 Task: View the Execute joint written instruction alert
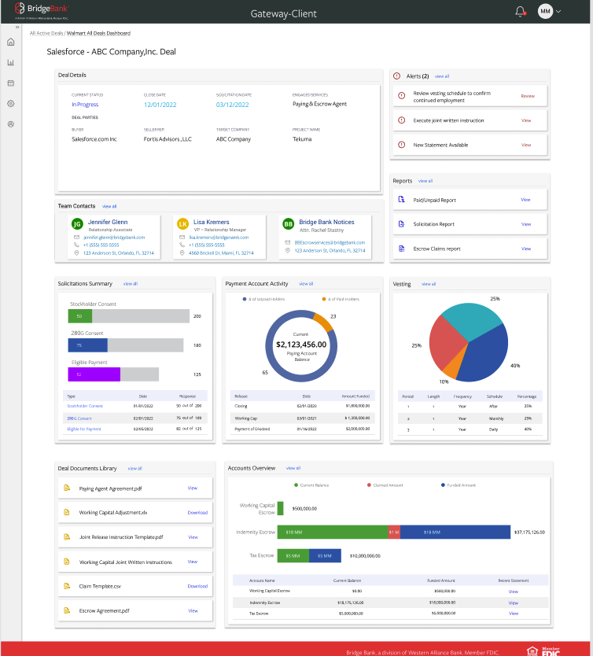(x=526, y=120)
